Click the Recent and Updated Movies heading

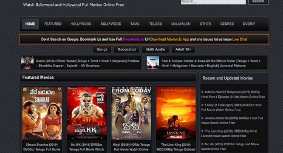pyautogui.click(x=227, y=78)
